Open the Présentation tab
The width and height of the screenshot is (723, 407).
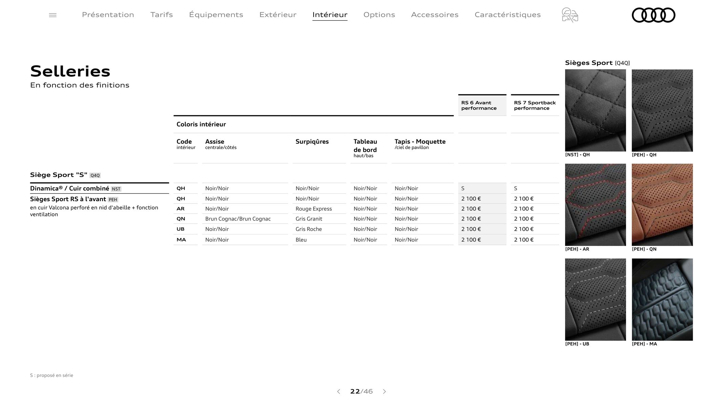(108, 15)
